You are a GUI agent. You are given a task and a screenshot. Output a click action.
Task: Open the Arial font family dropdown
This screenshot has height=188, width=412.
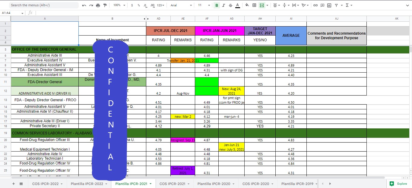pyautogui.click(x=181, y=5)
